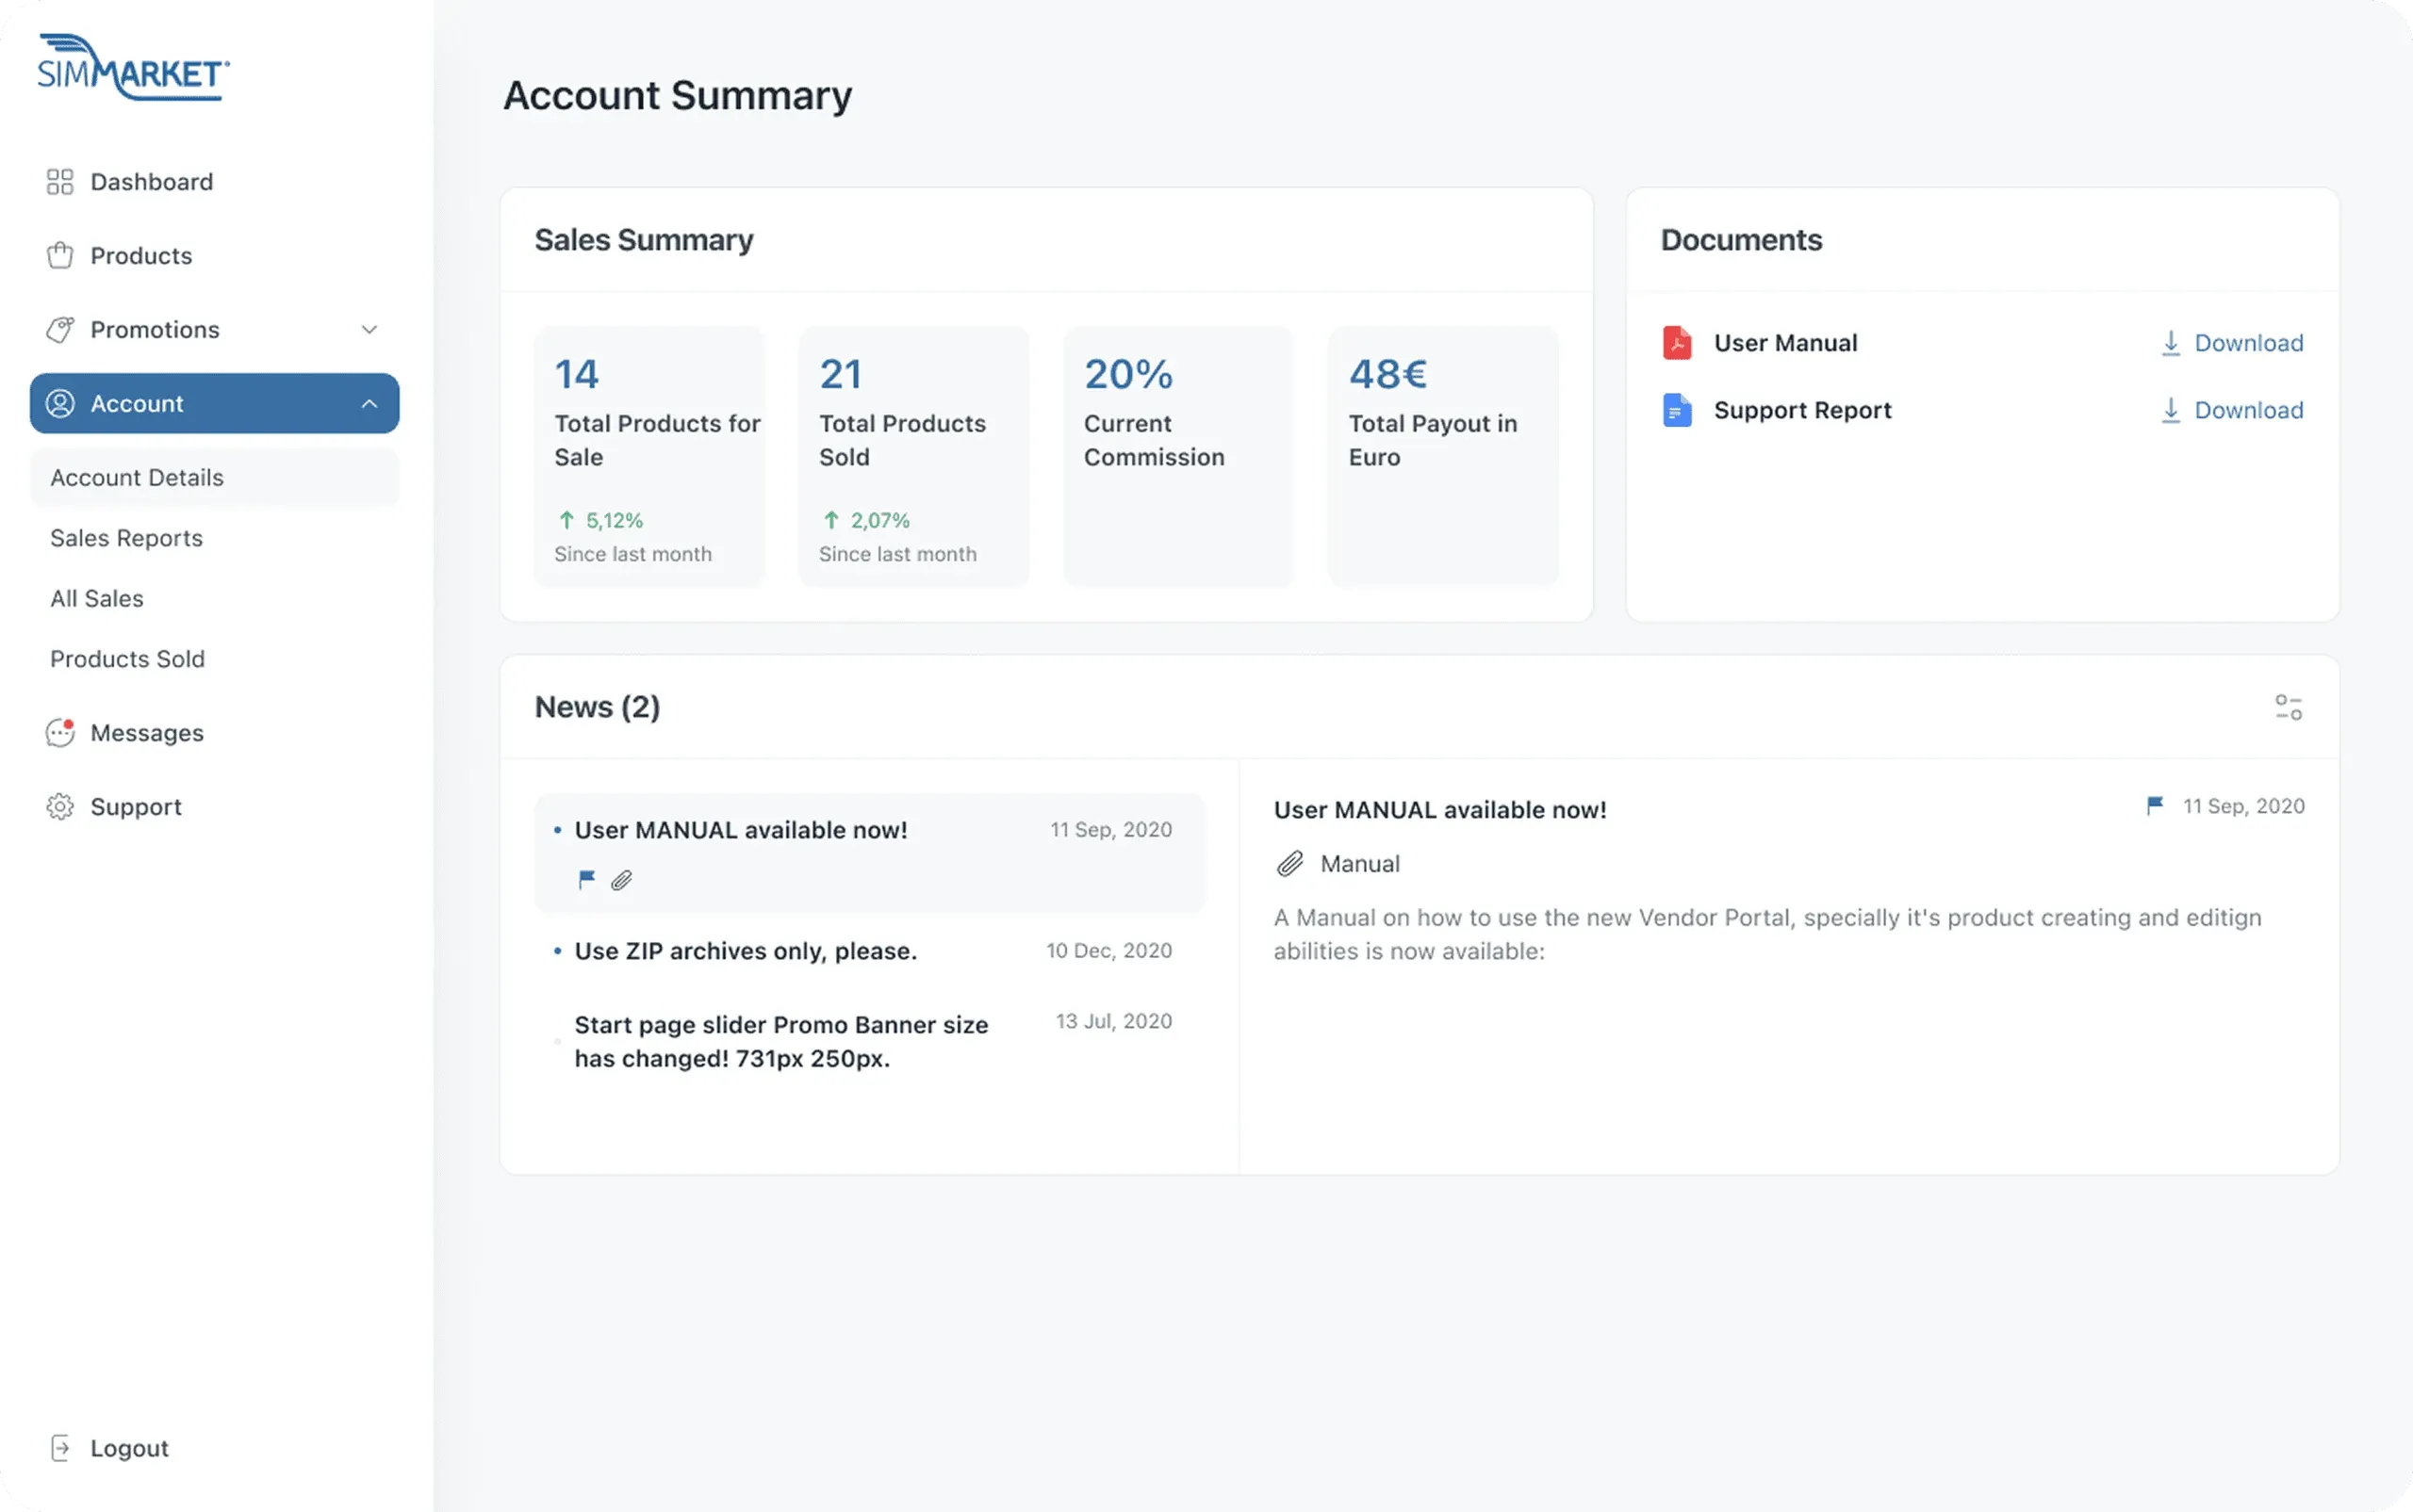
Task: Click the Promotions tag icon
Action: [60, 330]
